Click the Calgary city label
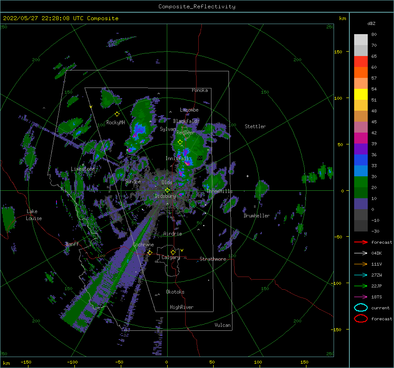394x368 pixels. coord(171,257)
